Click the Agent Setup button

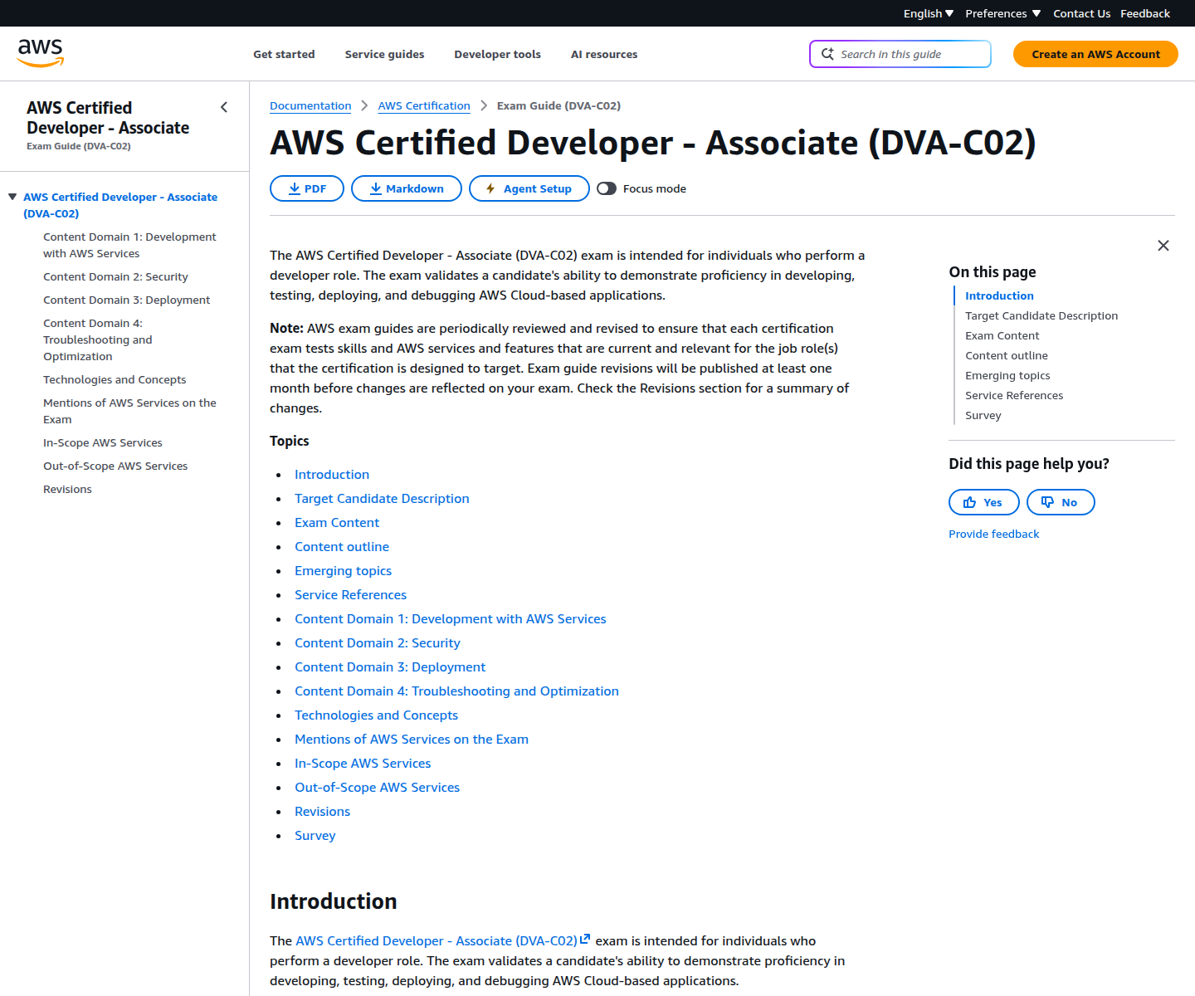529,188
